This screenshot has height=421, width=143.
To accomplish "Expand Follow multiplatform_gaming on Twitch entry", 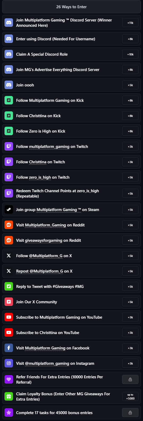I will point(71,147).
